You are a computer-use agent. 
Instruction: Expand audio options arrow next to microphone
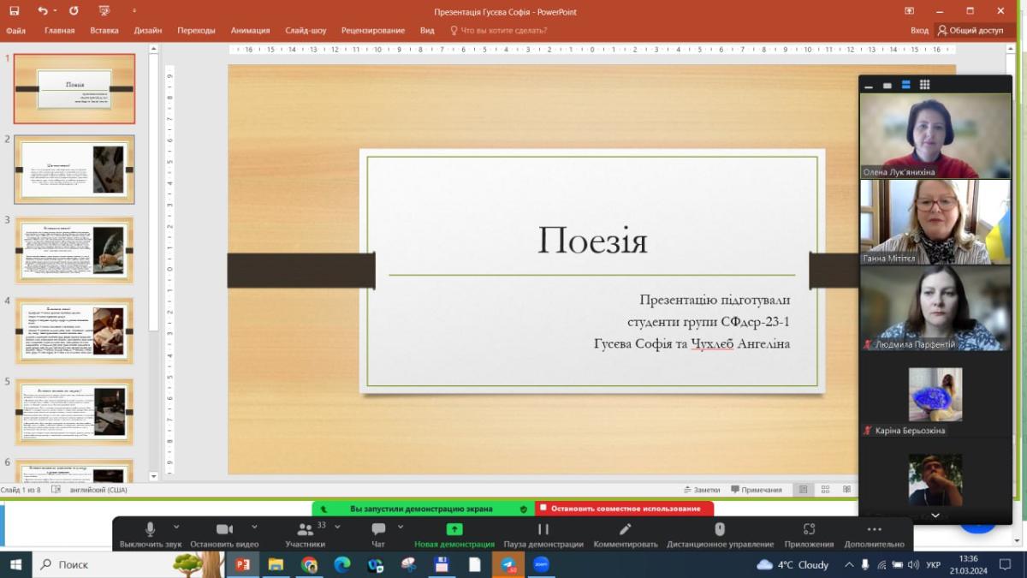point(176,527)
